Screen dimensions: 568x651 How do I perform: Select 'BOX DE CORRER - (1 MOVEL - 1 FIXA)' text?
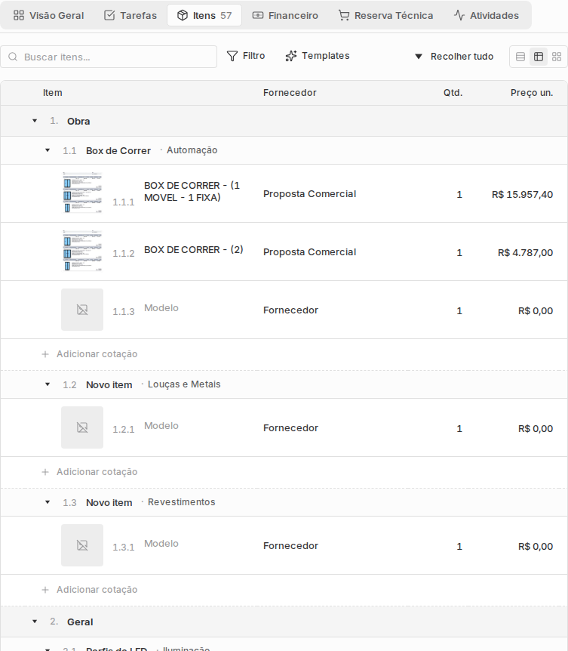coord(192,191)
